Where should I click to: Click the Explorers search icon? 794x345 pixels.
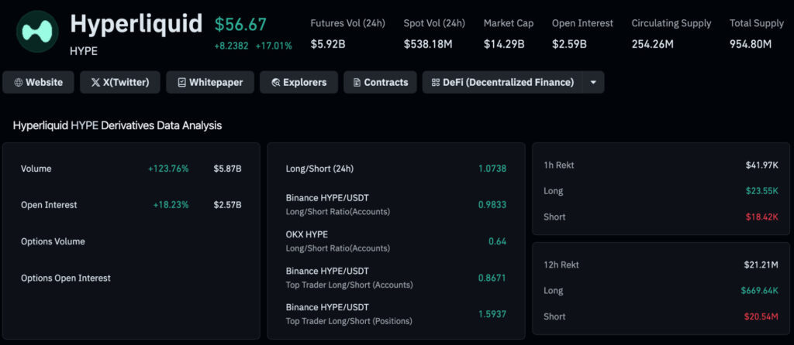click(275, 82)
